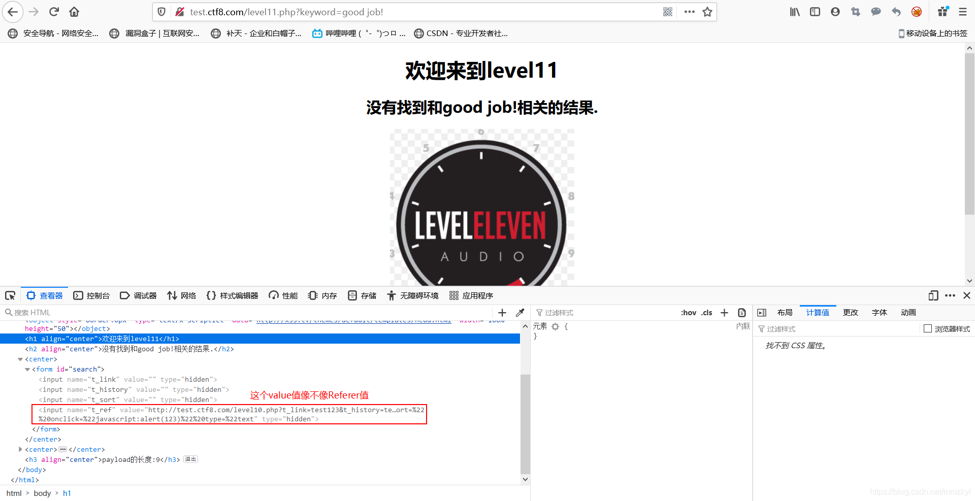This screenshot has height=501, width=975.
Task: Show insecure connection padlock info
Action: coord(179,12)
